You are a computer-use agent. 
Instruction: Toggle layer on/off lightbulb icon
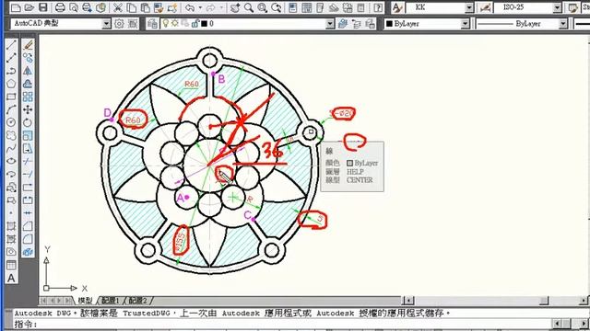(x=165, y=23)
